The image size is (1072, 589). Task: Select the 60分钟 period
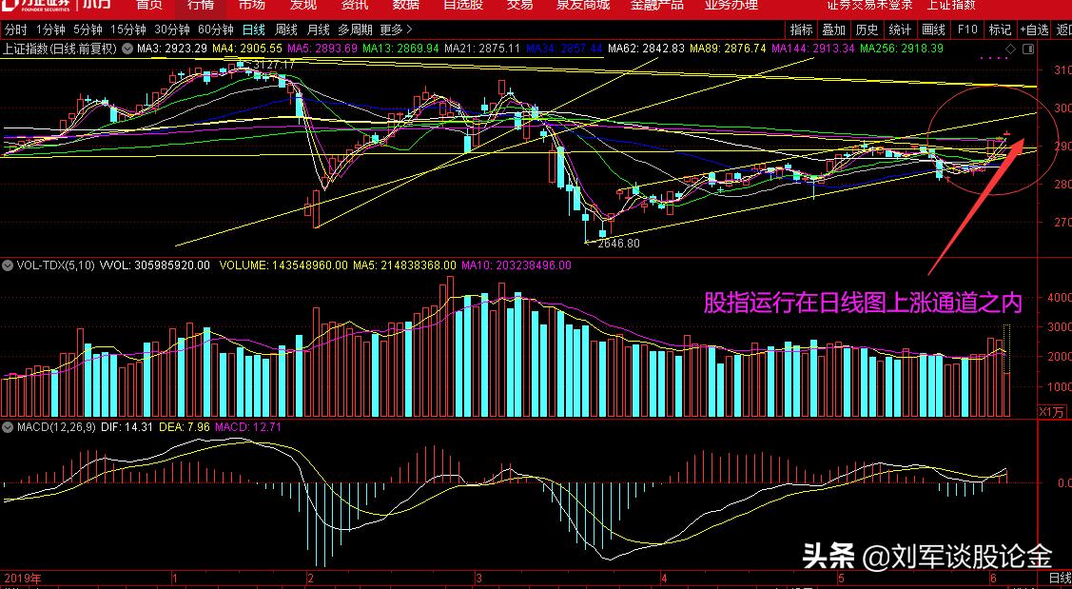(x=215, y=29)
